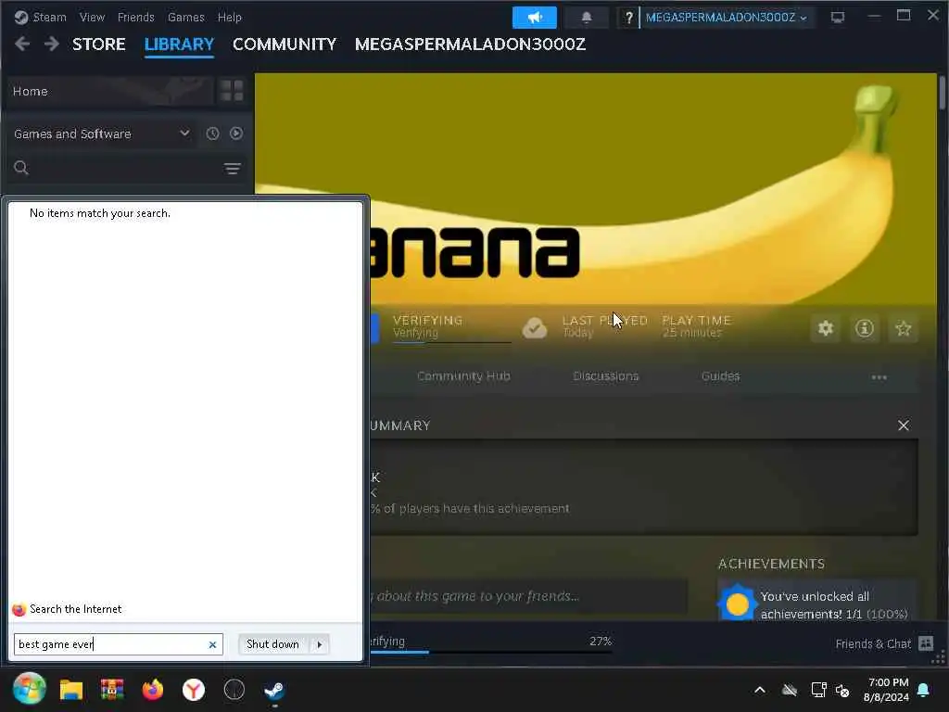Go back with the left arrow
Image resolution: width=949 pixels, height=712 pixels.
click(22, 44)
